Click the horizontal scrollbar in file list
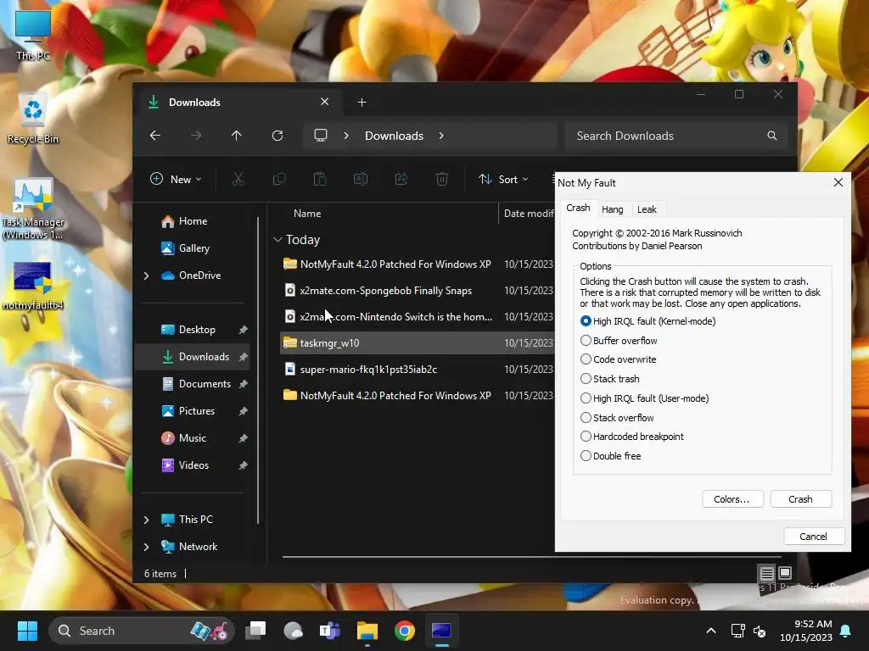Screen dimensions: 869x651 tap(531, 556)
